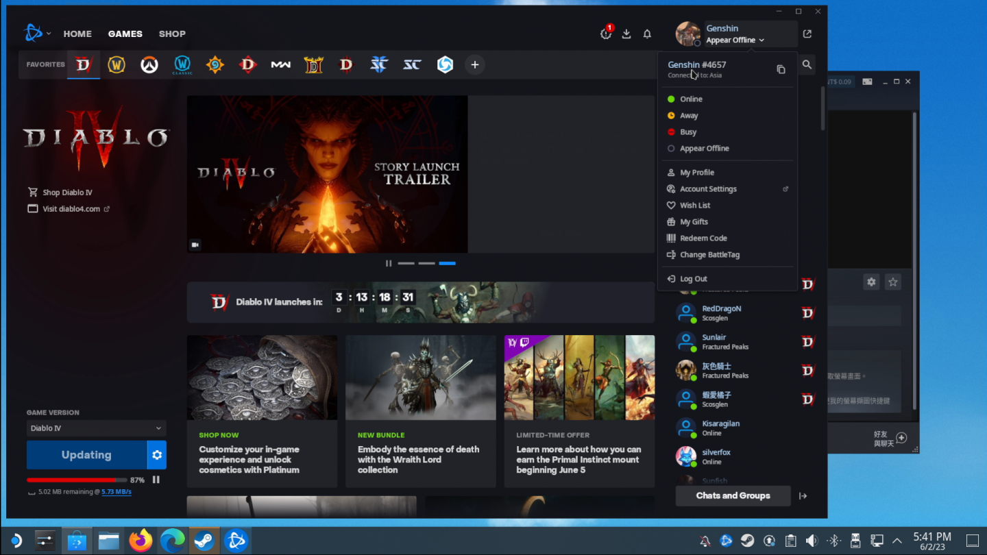Open the Wraith Lord collection bundle card
Viewport: 987px width, 555px height.
click(420, 411)
